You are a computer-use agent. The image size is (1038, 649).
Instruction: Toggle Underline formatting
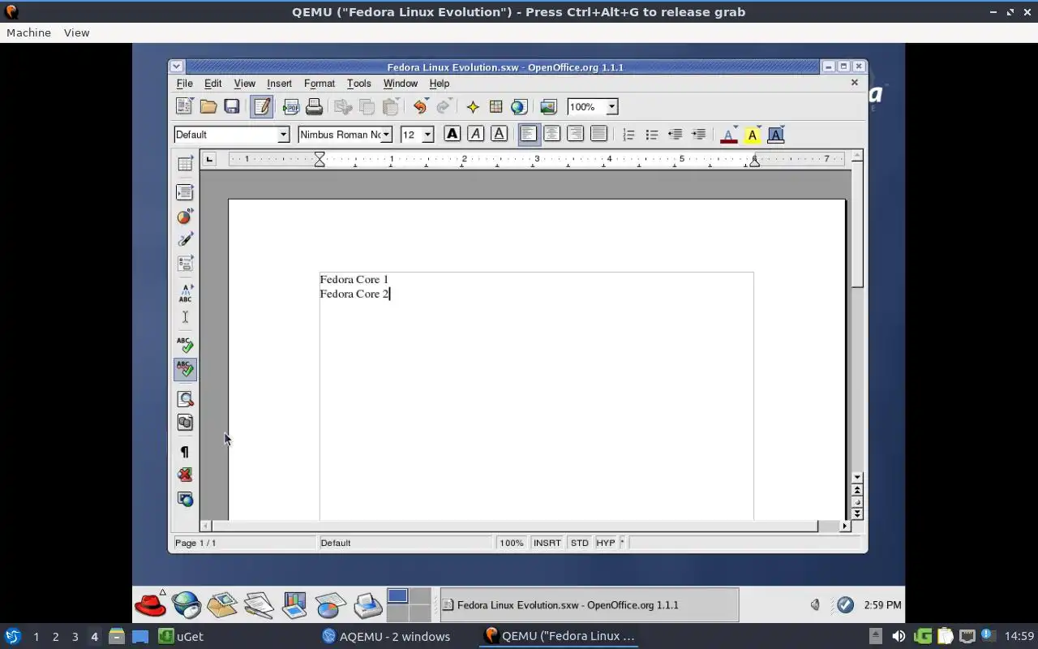[500, 134]
